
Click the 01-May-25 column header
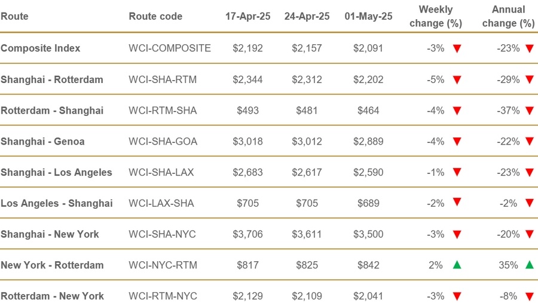point(368,17)
